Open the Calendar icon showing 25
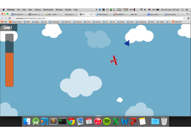 [89, 121]
